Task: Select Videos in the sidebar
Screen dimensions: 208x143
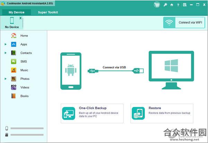Action: 25,87
